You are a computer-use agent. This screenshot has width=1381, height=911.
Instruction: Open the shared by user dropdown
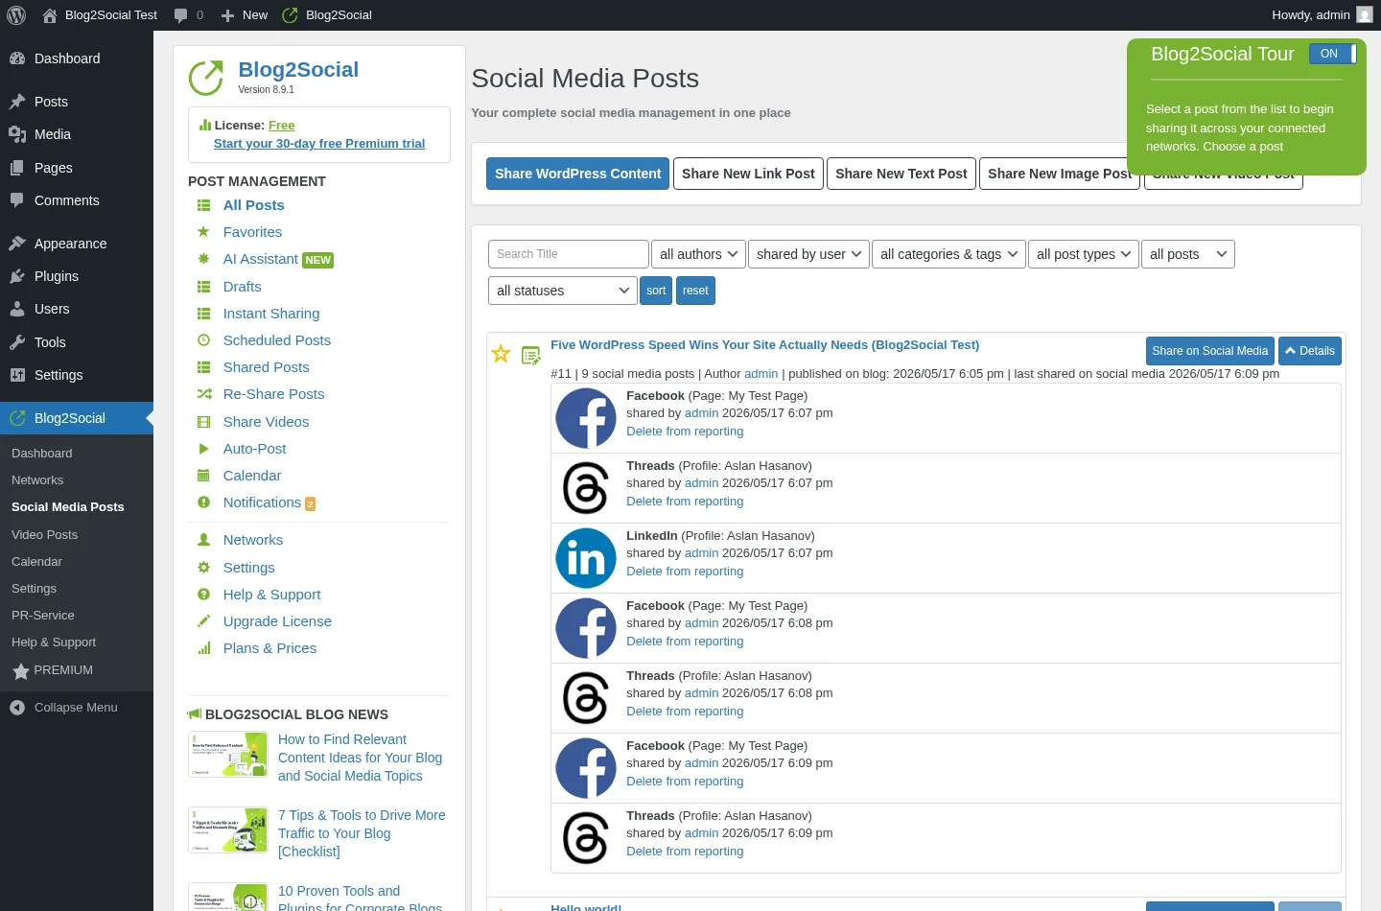point(808,254)
